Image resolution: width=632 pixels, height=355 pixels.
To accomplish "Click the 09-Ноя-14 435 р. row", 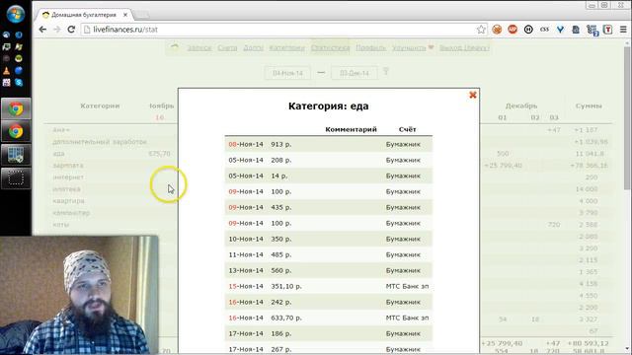I will (x=329, y=207).
